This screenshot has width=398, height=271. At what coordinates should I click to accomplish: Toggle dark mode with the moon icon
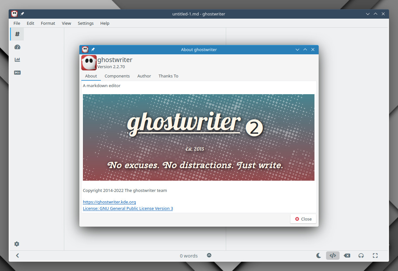click(319, 256)
